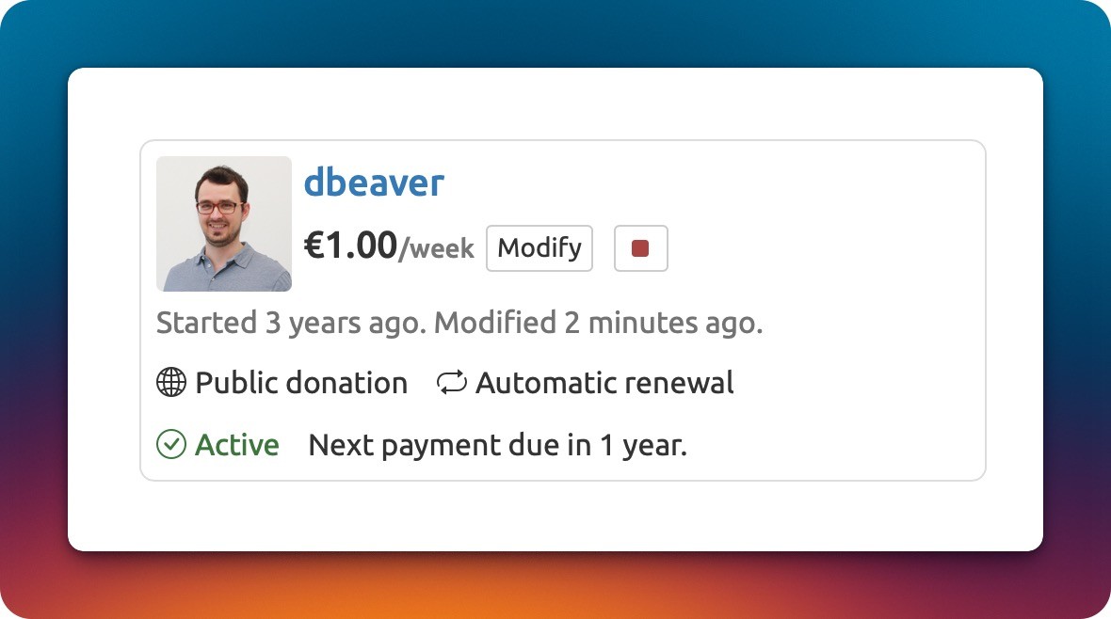Click the €1.00 donation amount
The width and height of the screenshot is (1111, 619).
point(350,246)
